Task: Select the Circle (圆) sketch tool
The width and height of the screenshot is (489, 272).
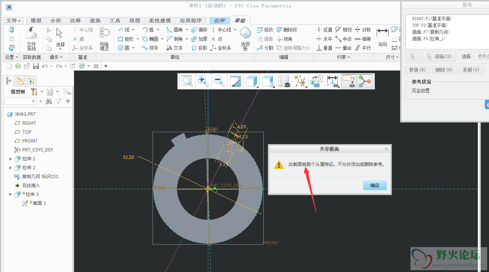Action: pos(123,48)
